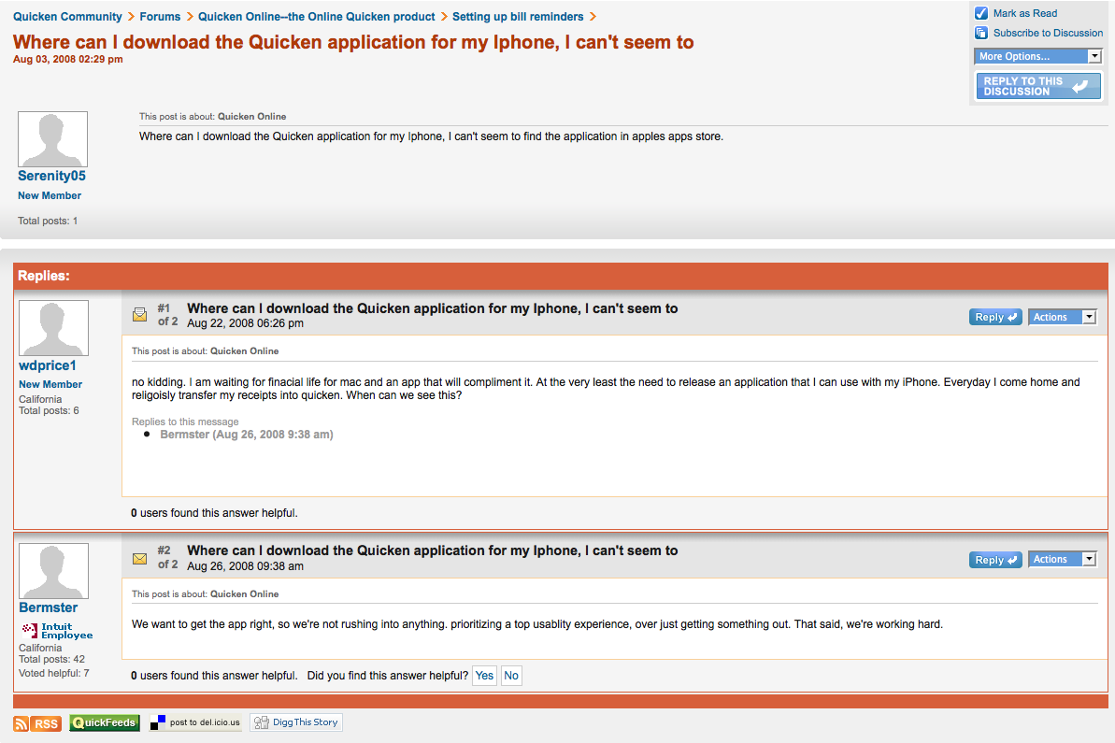The width and height of the screenshot is (1115, 743).
Task: Open wdprice1 profile link
Action: coord(48,365)
